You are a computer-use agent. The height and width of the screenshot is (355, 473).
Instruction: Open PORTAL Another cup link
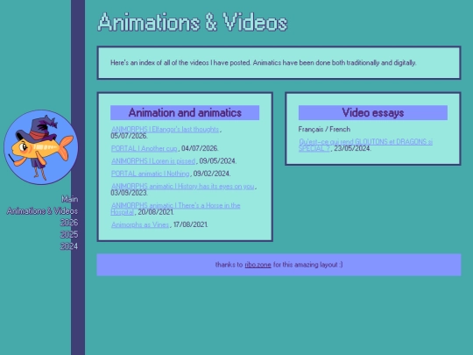click(145, 148)
